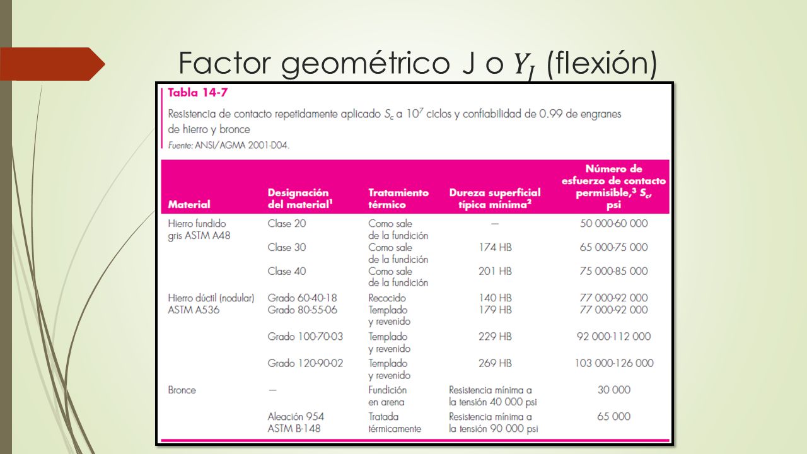Click the 'Material' column header
Screen dimensions: 807x454
click(x=189, y=204)
